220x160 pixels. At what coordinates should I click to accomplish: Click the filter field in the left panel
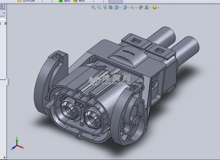click(3, 18)
